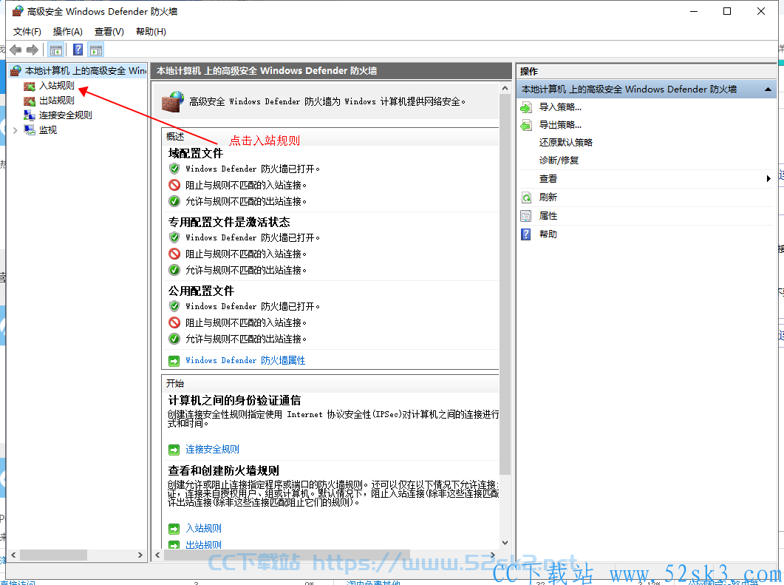This screenshot has width=784, height=585.
Task: Select the root 本地计算机 tree node
Action: [86, 70]
